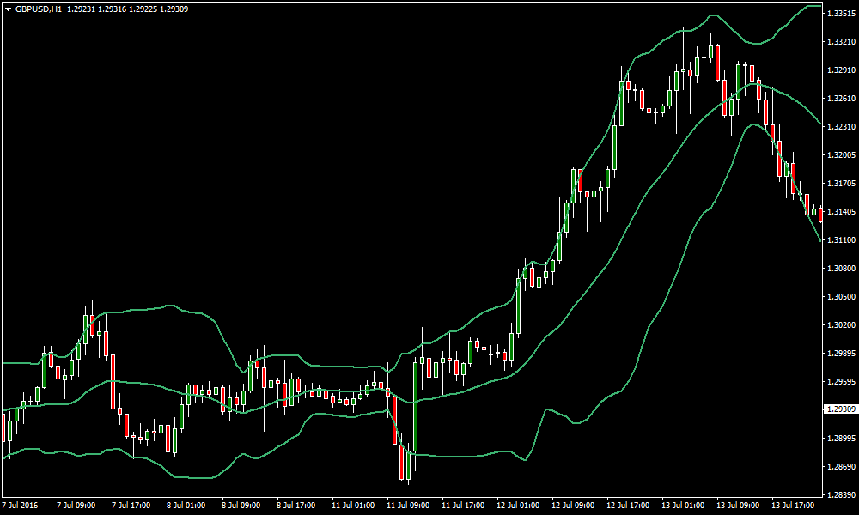Select the 1.29309 current price label
The image size is (859, 515).
(841, 409)
